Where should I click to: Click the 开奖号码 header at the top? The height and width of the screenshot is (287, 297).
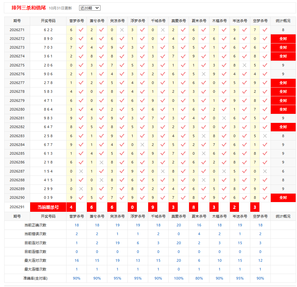[x=48, y=21]
